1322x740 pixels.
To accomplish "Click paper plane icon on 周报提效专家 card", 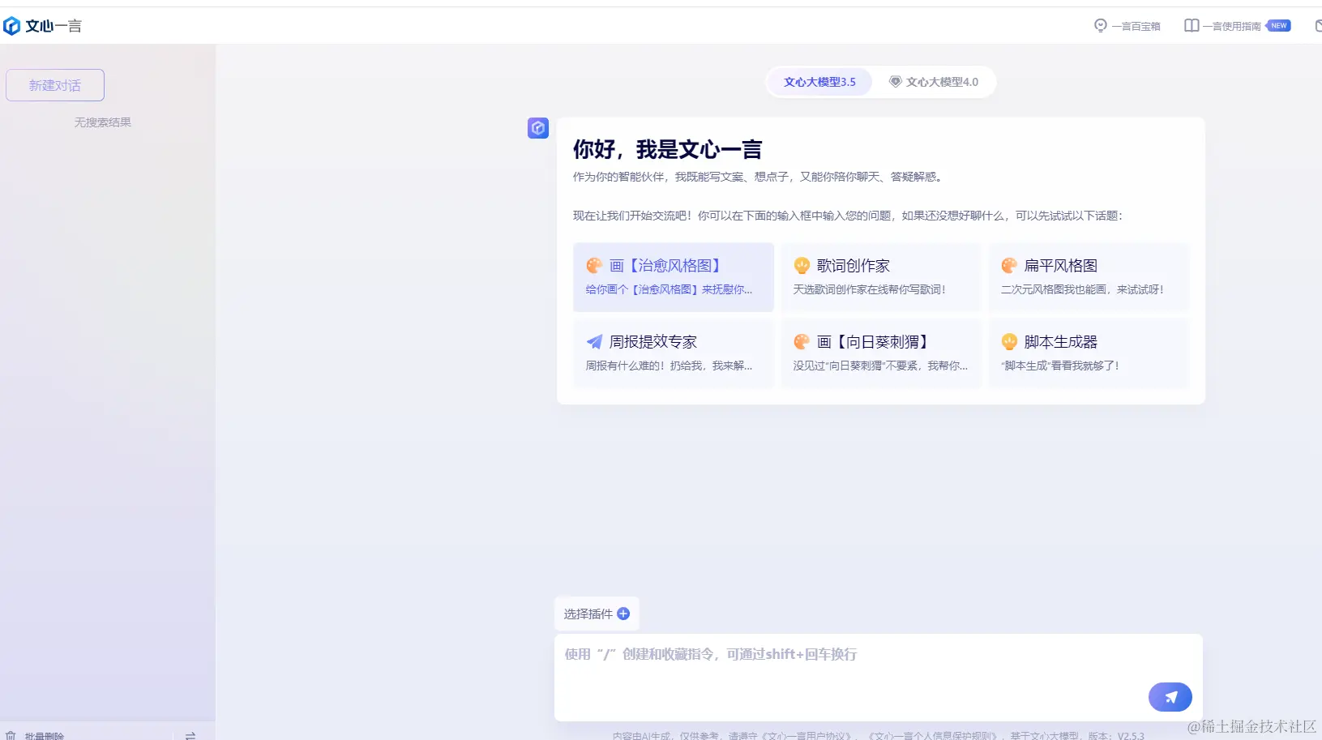I will point(594,342).
